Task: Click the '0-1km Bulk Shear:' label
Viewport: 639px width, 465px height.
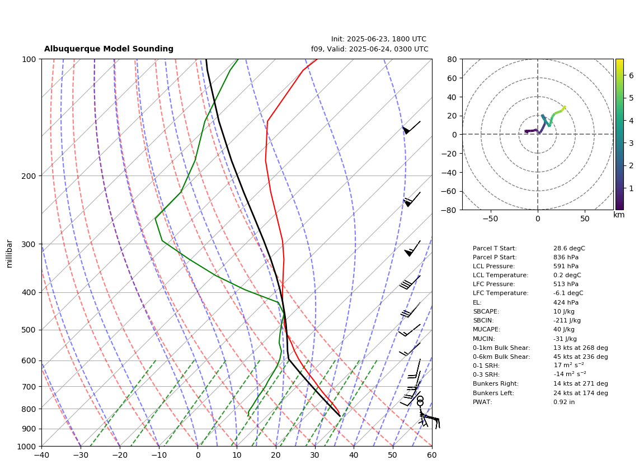Action: pyautogui.click(x=501, y=348)
